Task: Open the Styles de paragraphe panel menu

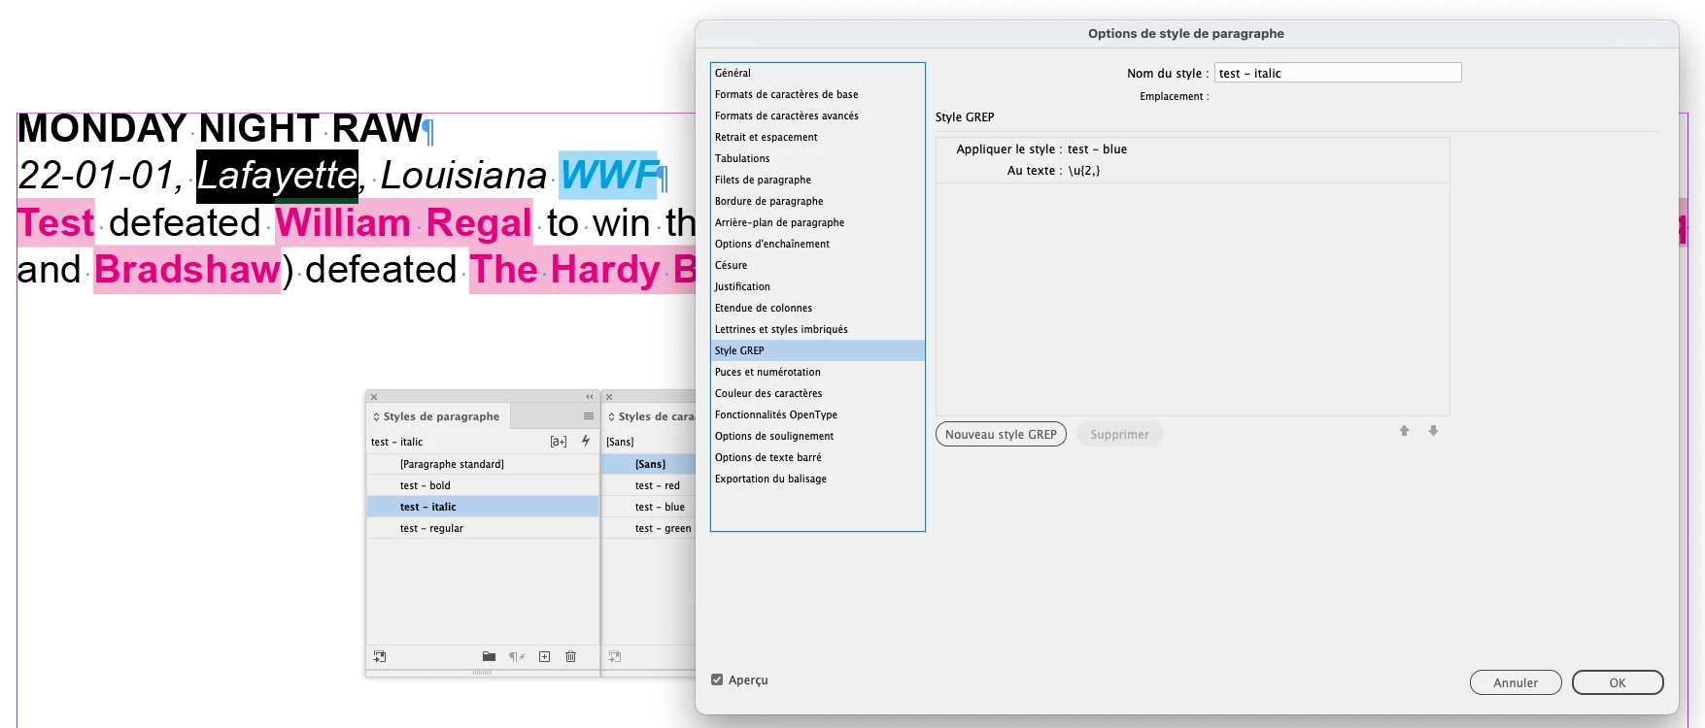Action: (588, 416)
